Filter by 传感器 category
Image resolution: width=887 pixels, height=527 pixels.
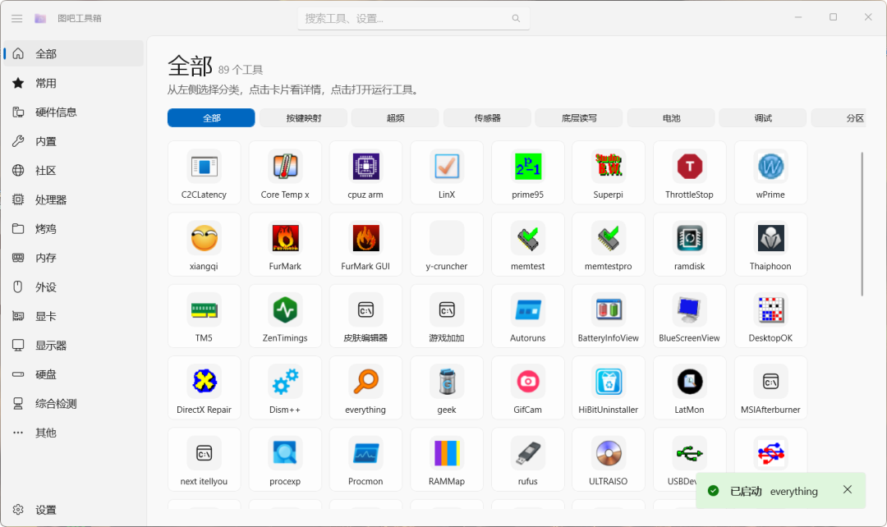pyautogui.click(x=487, y=117)
